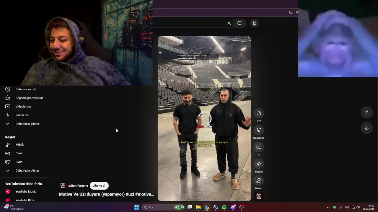378x212 pixels.
Task: Click the İndirilenler download icon
Action: (x=8, y=115)
